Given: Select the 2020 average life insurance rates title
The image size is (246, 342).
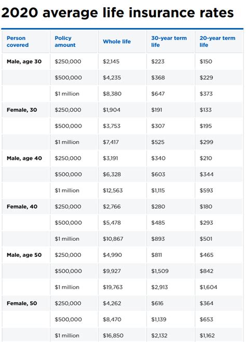Looking at the screenshot, I should [x=117, y=12].
